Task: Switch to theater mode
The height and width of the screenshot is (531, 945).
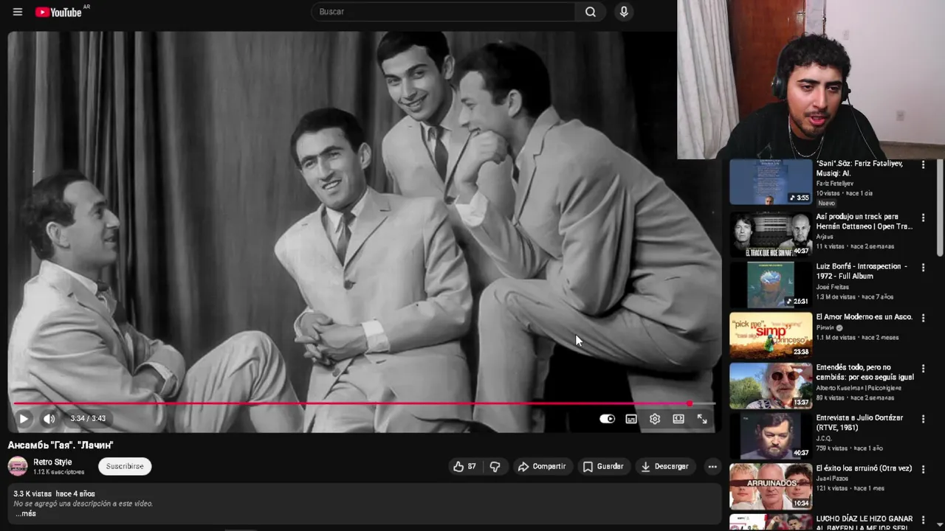Action: coord(678,418)
